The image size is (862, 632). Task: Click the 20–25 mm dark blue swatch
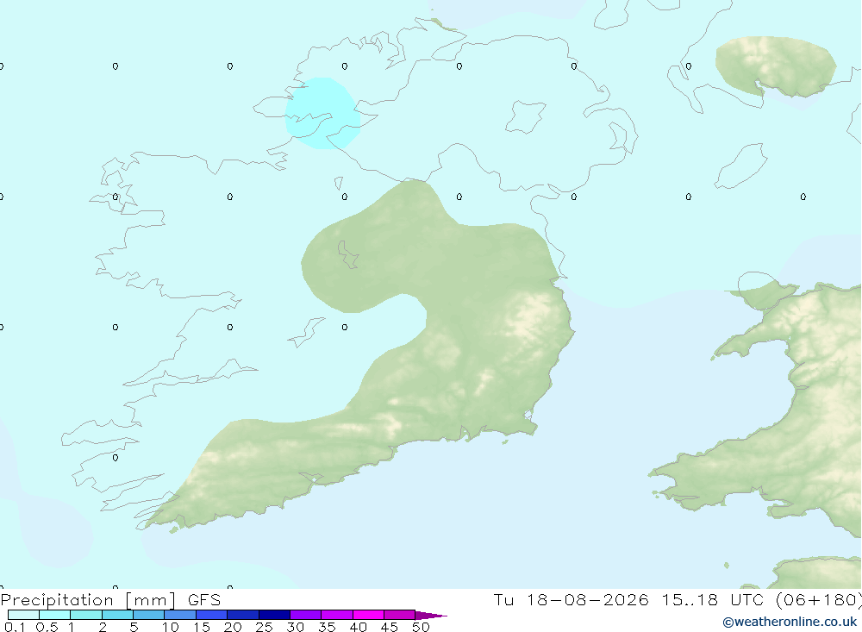coord(243,615)
